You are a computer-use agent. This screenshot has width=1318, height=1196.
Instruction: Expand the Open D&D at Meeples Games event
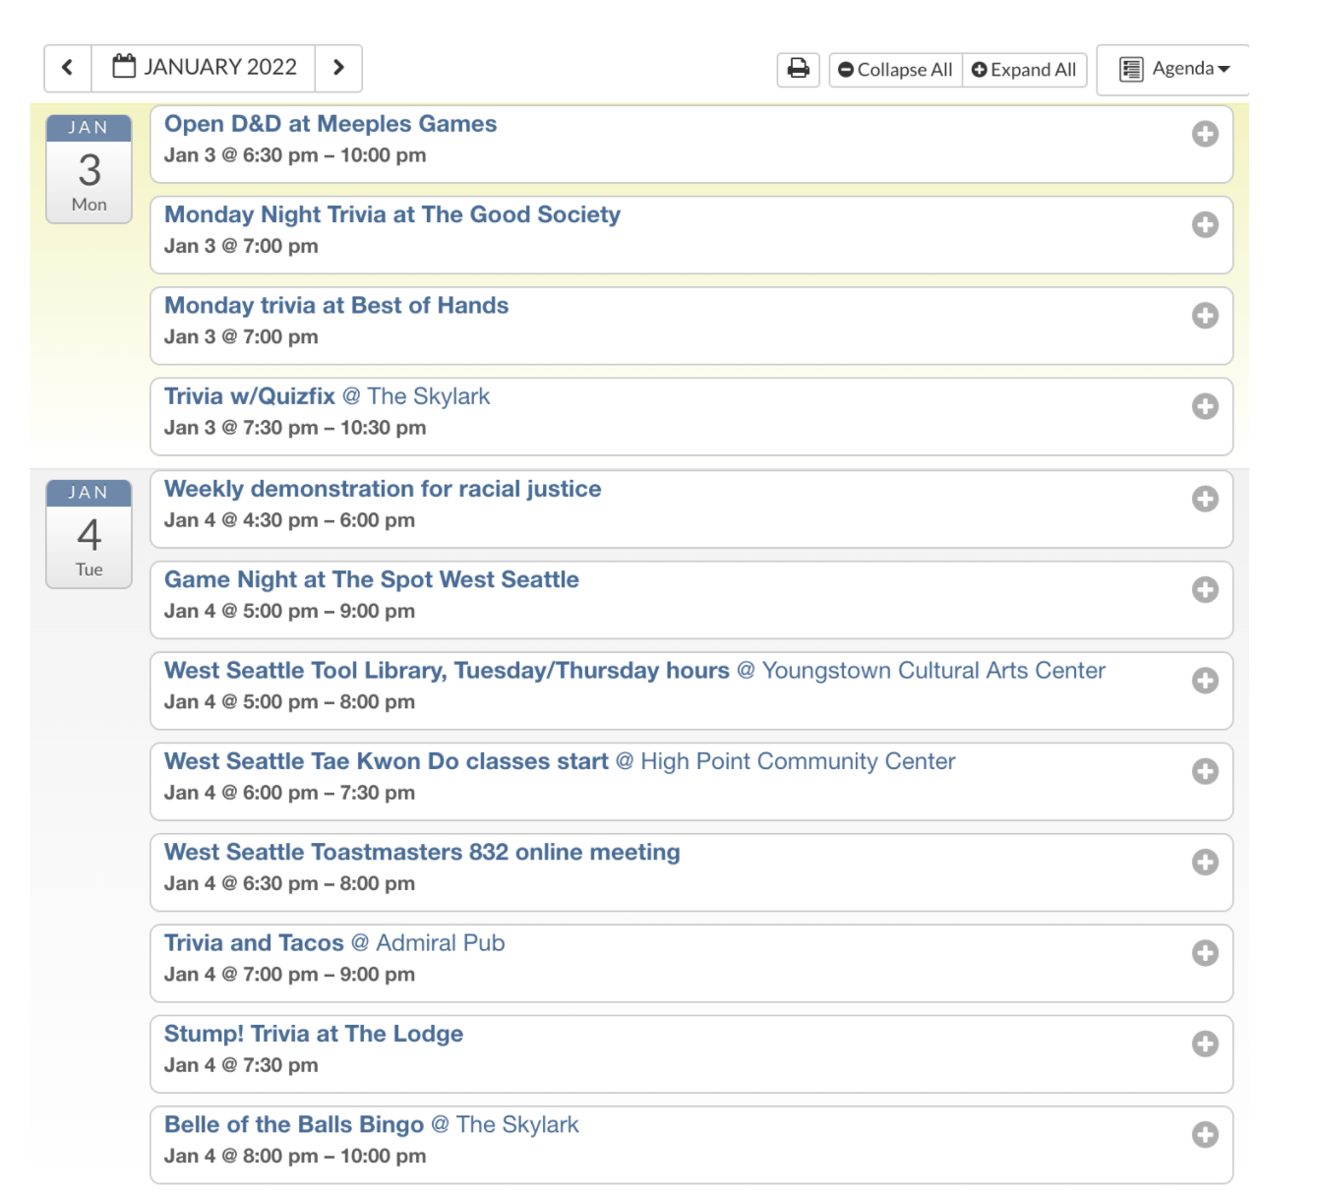[1205, 134]
